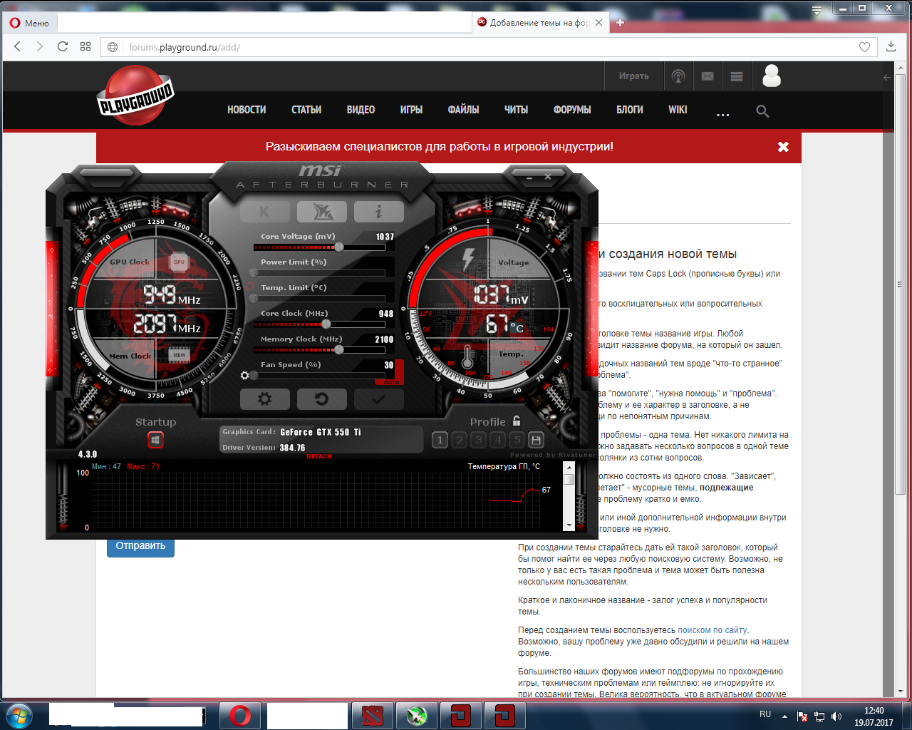Launch Kombustor with the K button

pyautogui.click(x=265, y=212)
